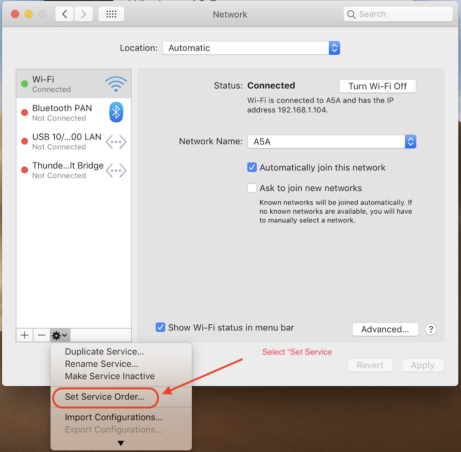The width and height of the screenshot is (461, 452).
Task: Click the IP address 192.168.1.104 text
Action: point(302,110)
